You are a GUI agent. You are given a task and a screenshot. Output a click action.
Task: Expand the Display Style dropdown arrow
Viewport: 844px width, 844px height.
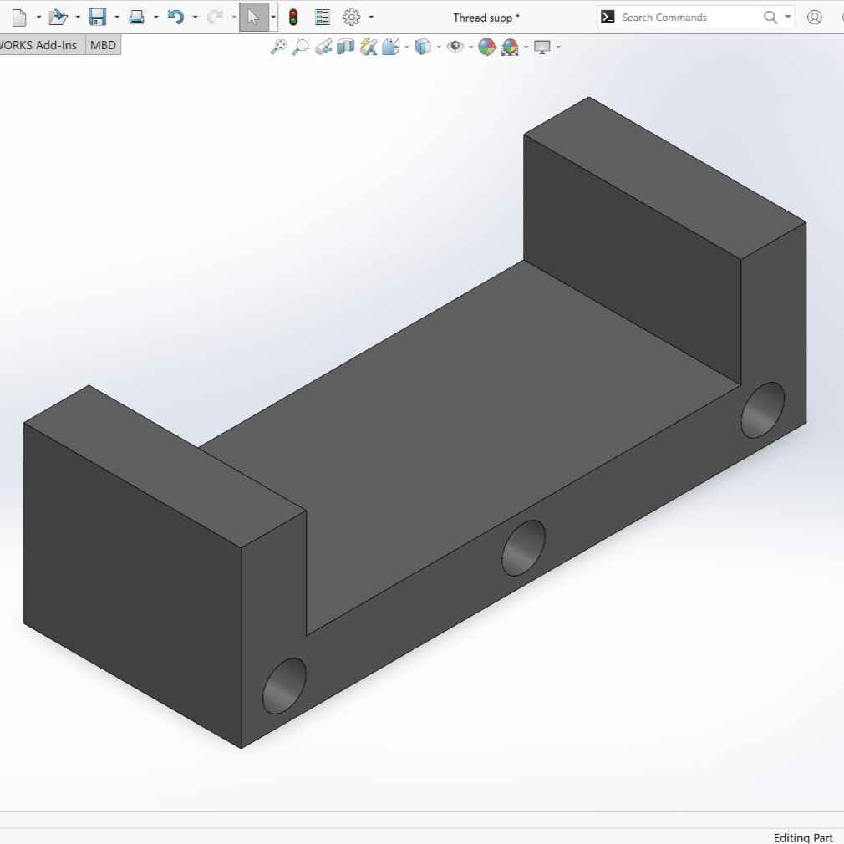tap(440, 48)
